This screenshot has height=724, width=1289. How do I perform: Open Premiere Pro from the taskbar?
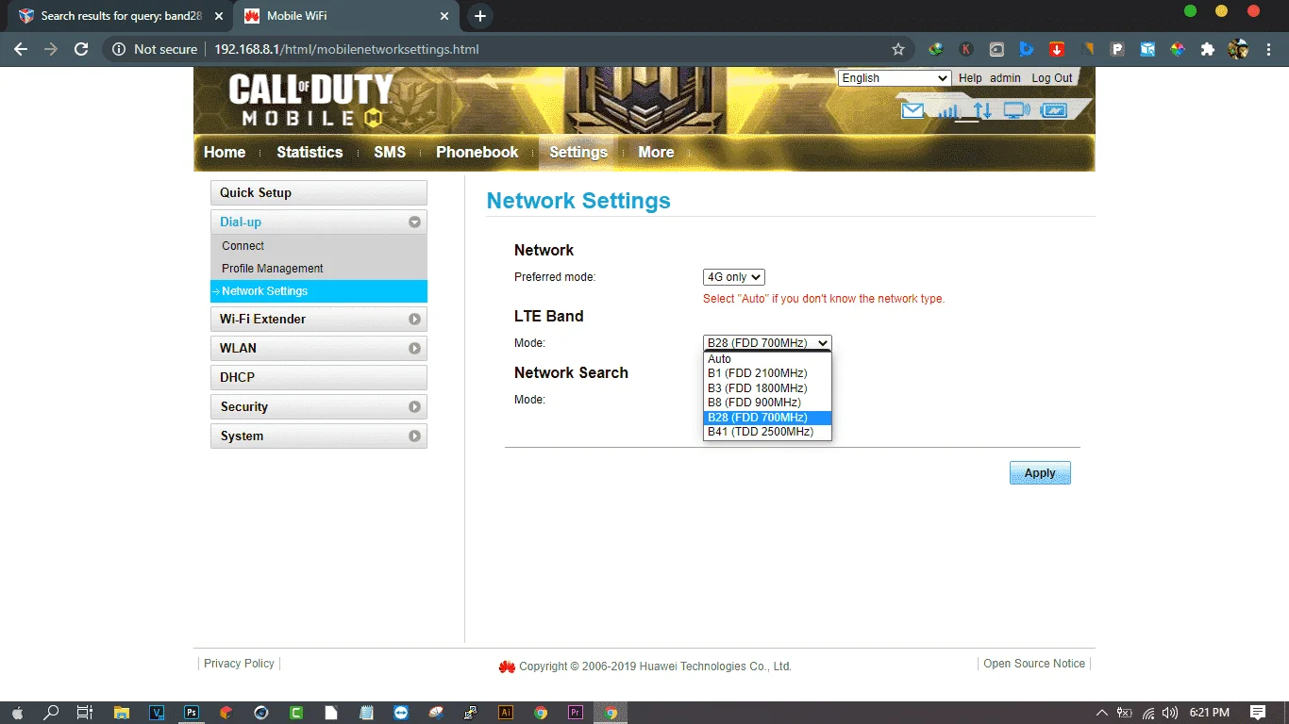pos(576,713)
